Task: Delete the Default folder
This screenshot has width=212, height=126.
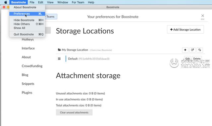Action: pos(197,59)
